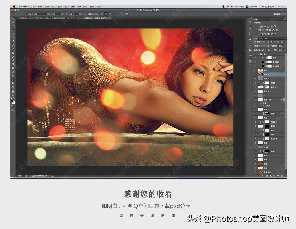Open the character panel folder icon in options bar
This screenshot has height=229, width=296.
click(127, 14)
